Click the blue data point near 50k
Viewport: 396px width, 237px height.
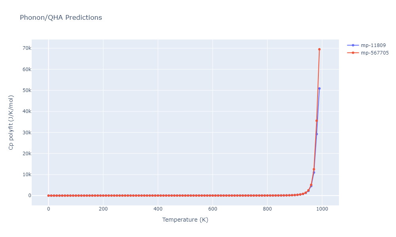pos(320,88)
